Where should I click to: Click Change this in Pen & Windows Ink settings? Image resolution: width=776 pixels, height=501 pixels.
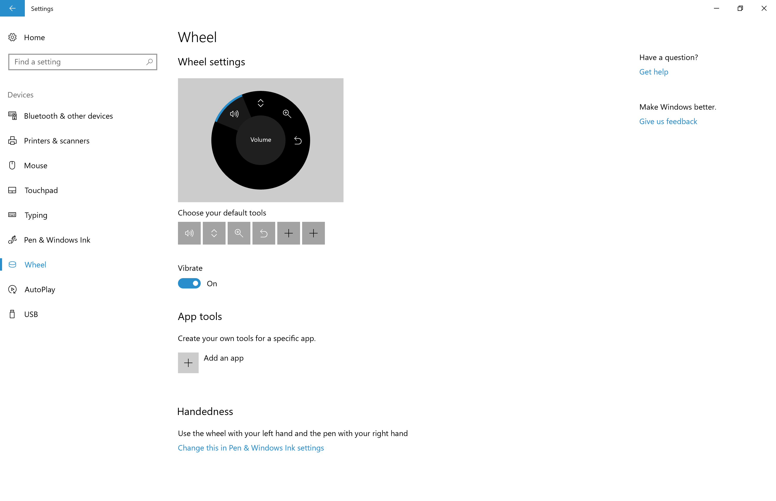click(x=251, y=448)
